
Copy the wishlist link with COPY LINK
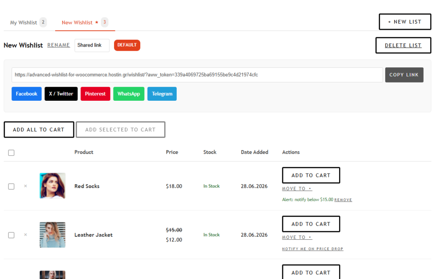pos(404,75)
